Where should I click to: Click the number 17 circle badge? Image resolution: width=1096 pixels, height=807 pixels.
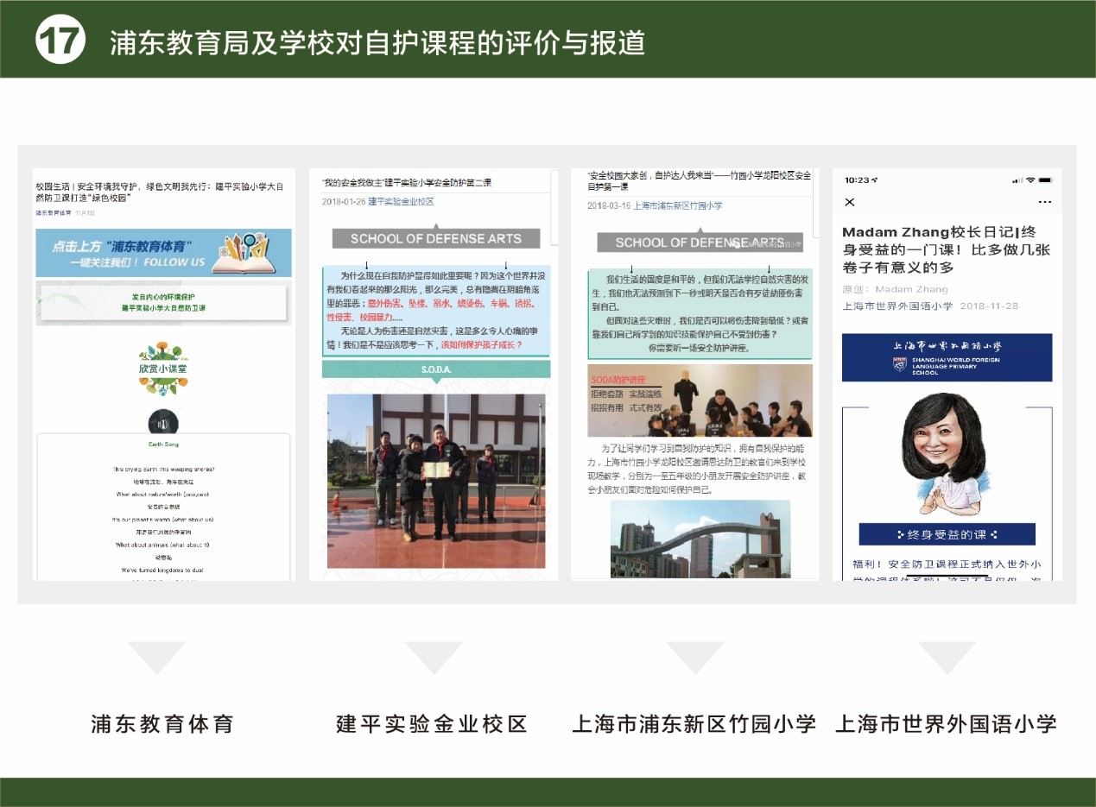[x=60, y=41]
